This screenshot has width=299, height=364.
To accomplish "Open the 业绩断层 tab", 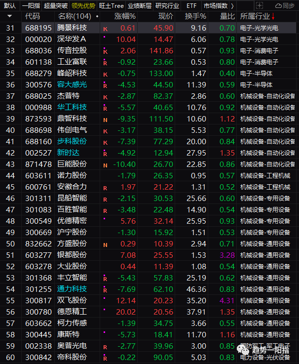I will pos(140,6).
